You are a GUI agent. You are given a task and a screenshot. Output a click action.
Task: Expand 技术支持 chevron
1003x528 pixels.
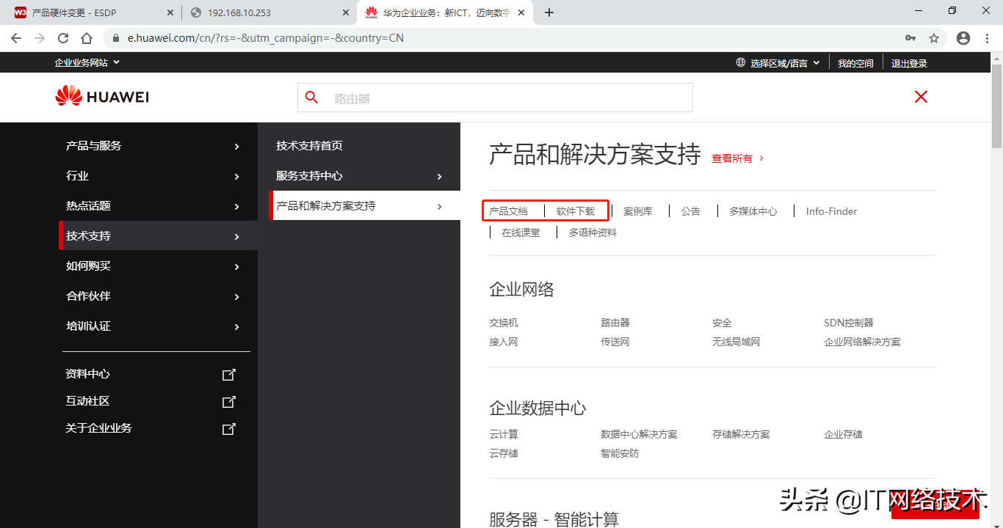236,236
